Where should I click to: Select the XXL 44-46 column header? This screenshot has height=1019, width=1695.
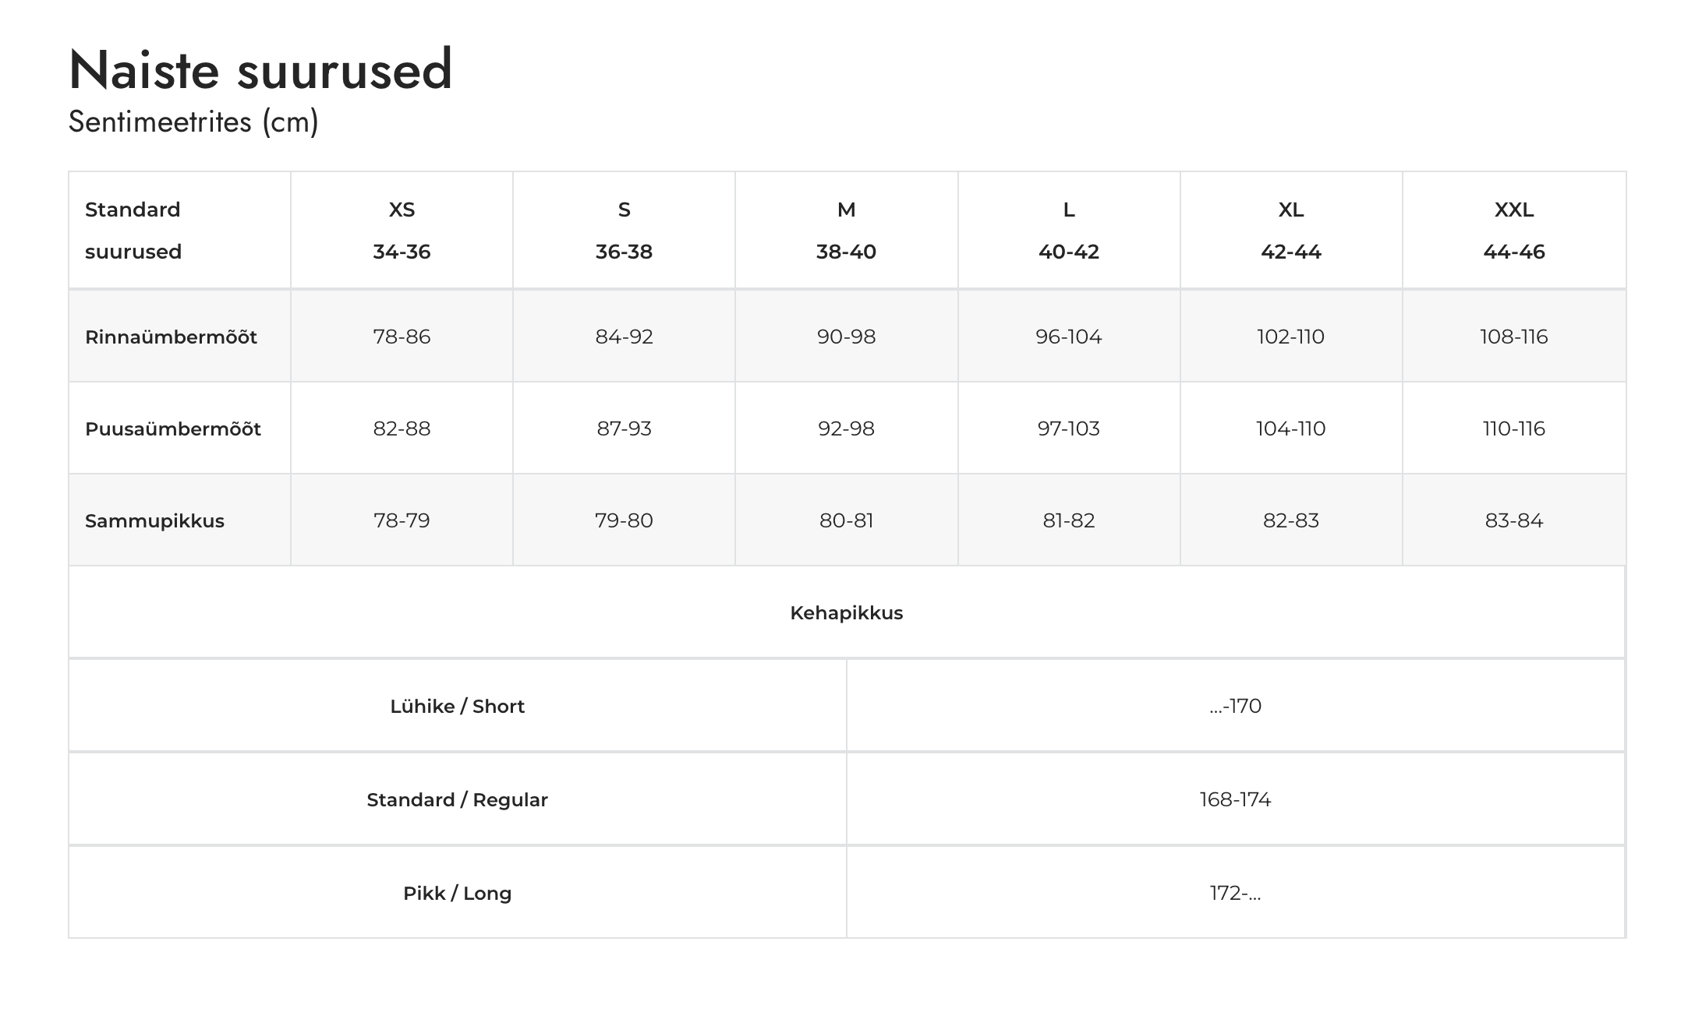tap(1513, 231)
